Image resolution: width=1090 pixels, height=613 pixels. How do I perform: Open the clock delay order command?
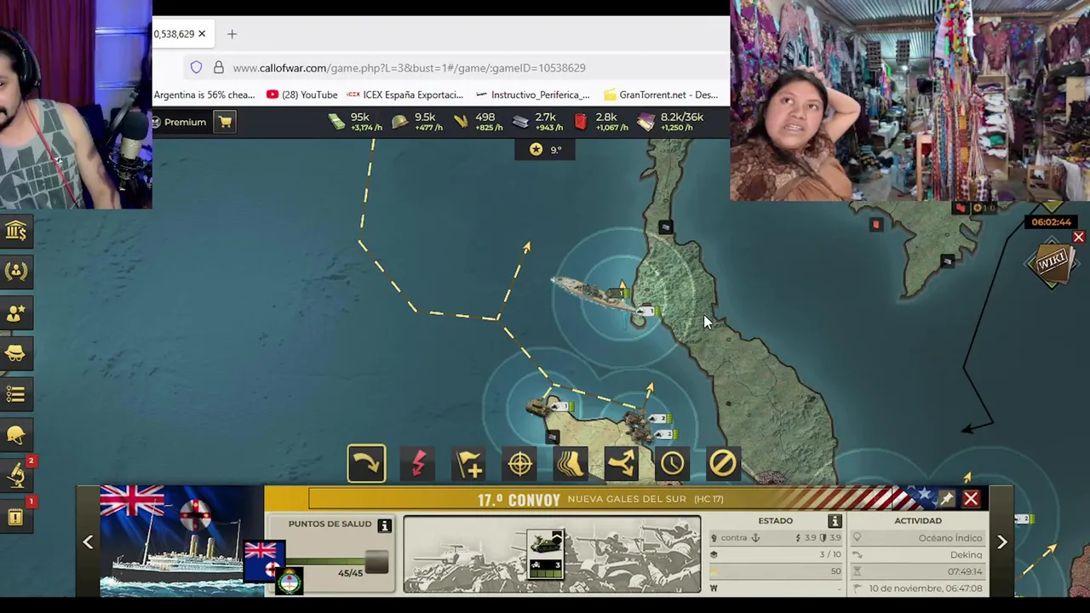pyautogui.click(x=672, y=464)
